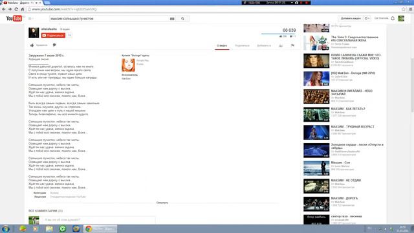Open the allalalaalla channel avatar
This screenshot has height=233, width=414.
coord(34,33)
